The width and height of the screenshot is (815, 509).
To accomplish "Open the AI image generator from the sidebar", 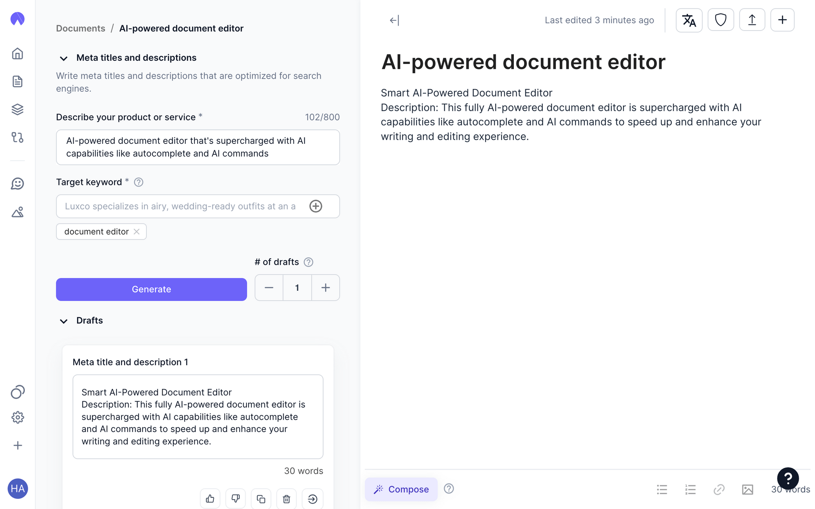I will click(x=18, y=212).
